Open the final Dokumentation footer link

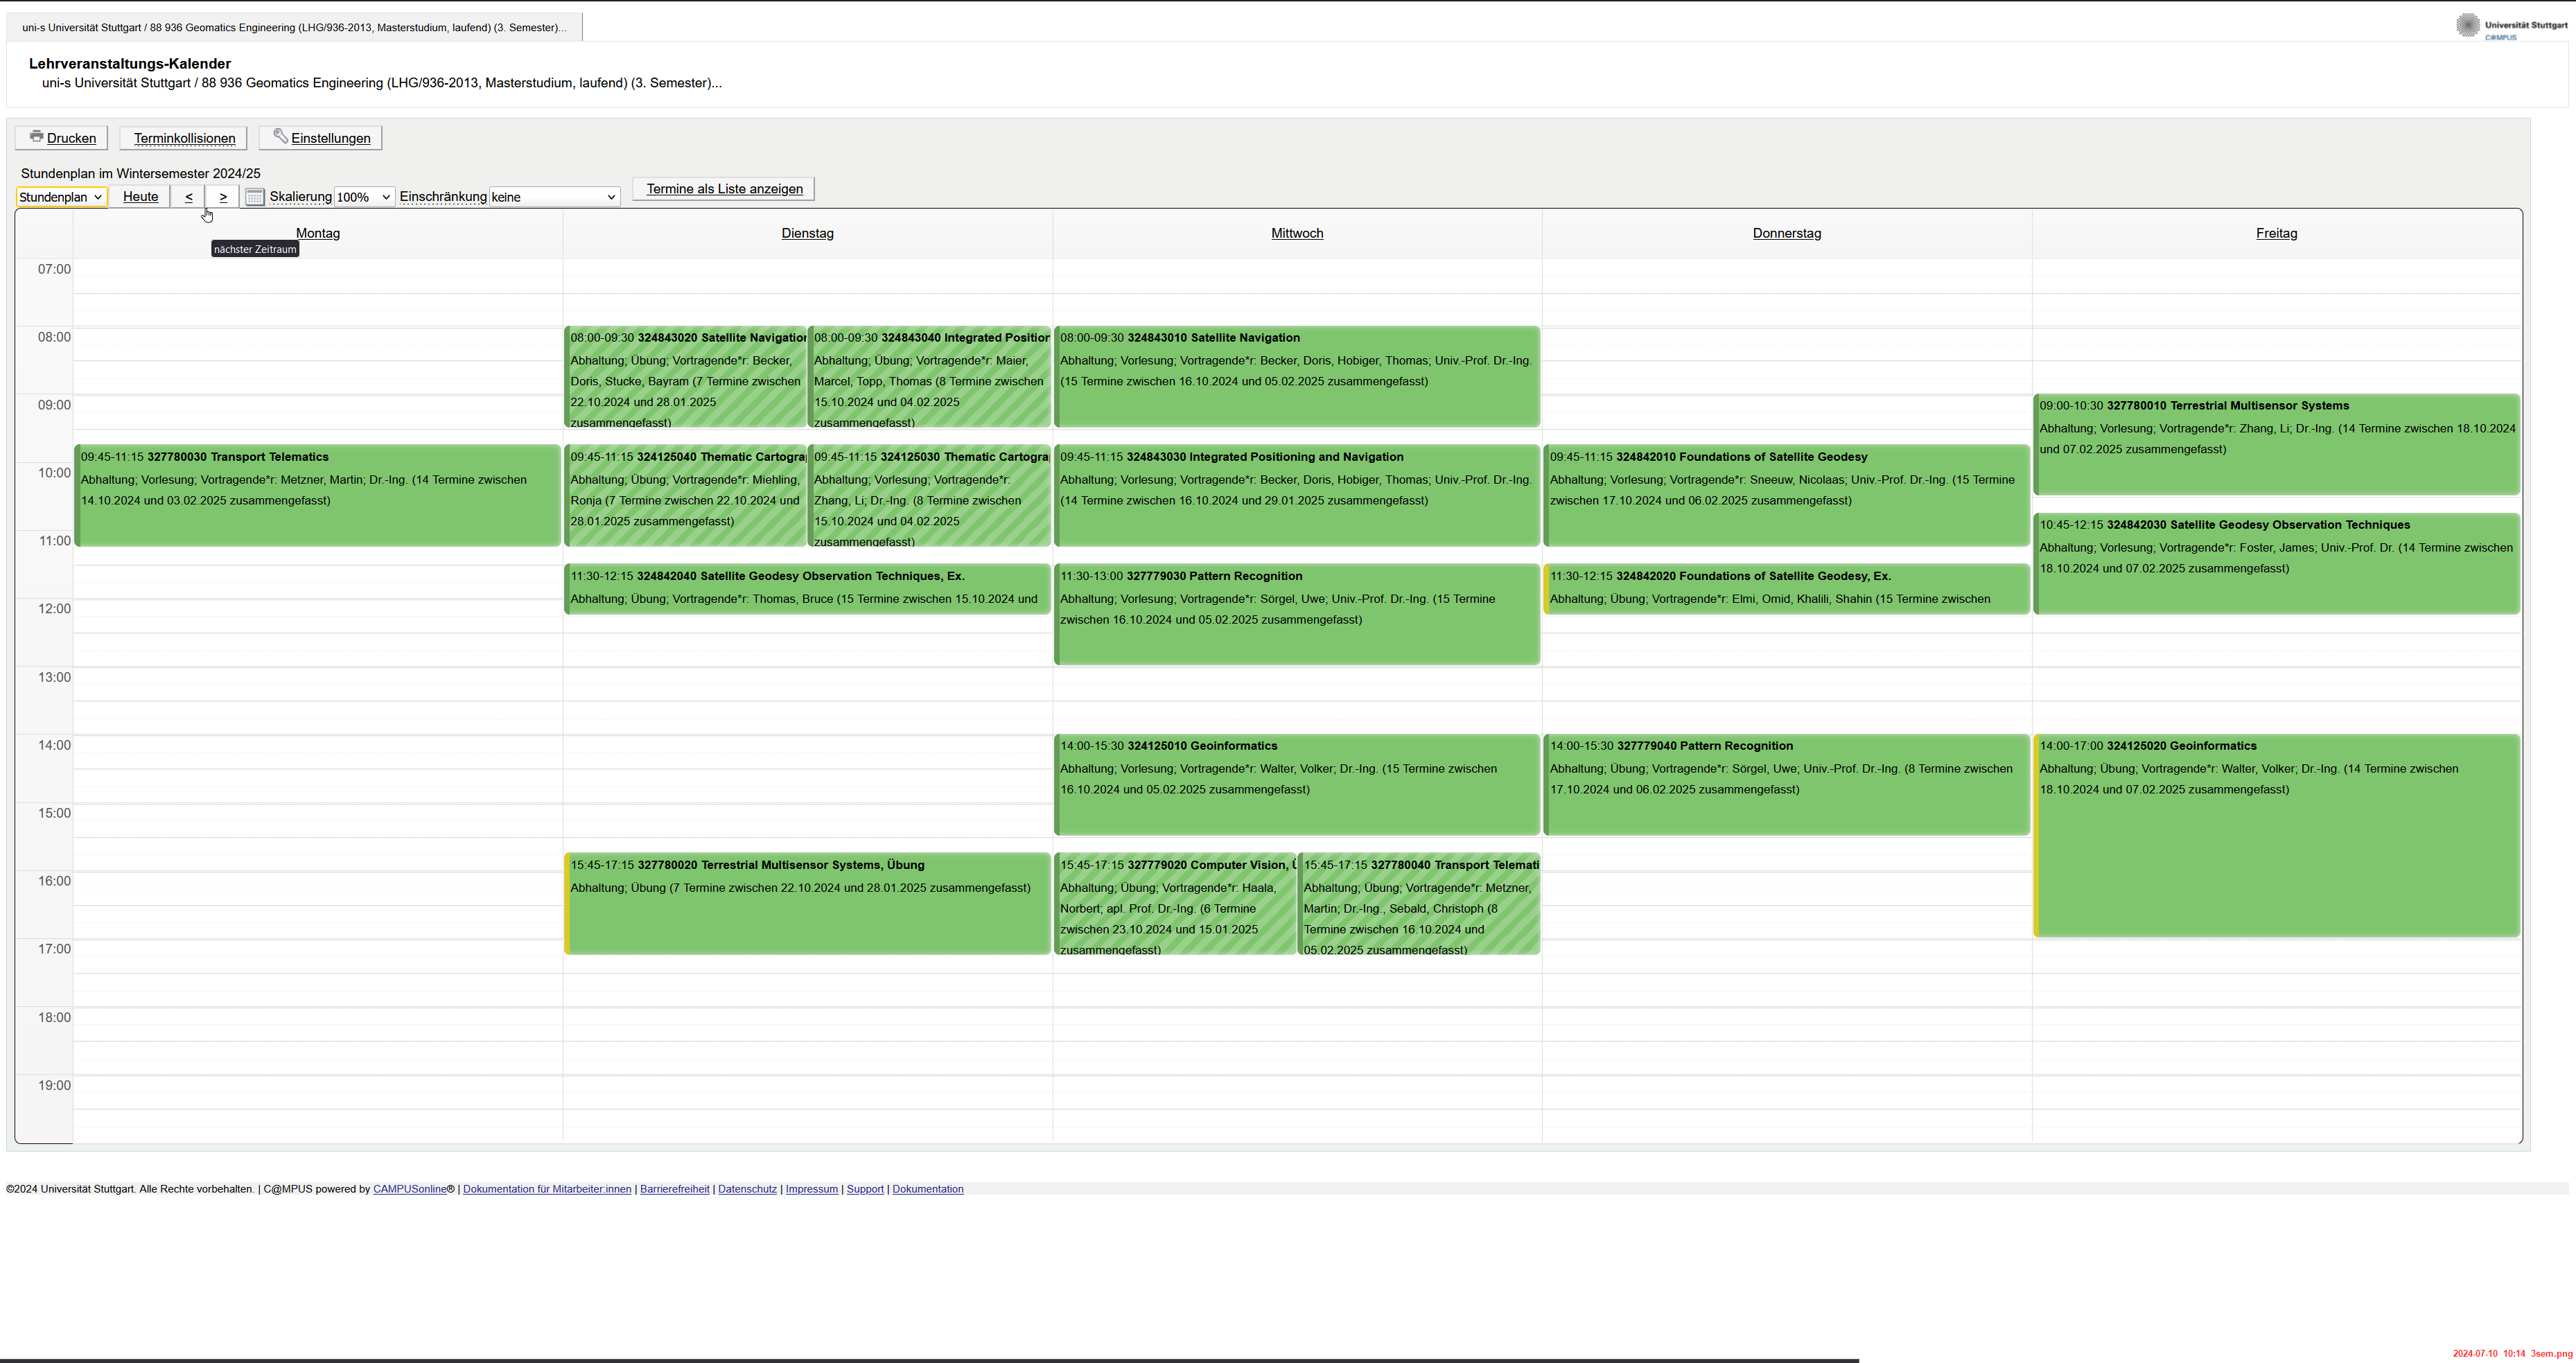pyautogui.click(x=928, y=1189)
